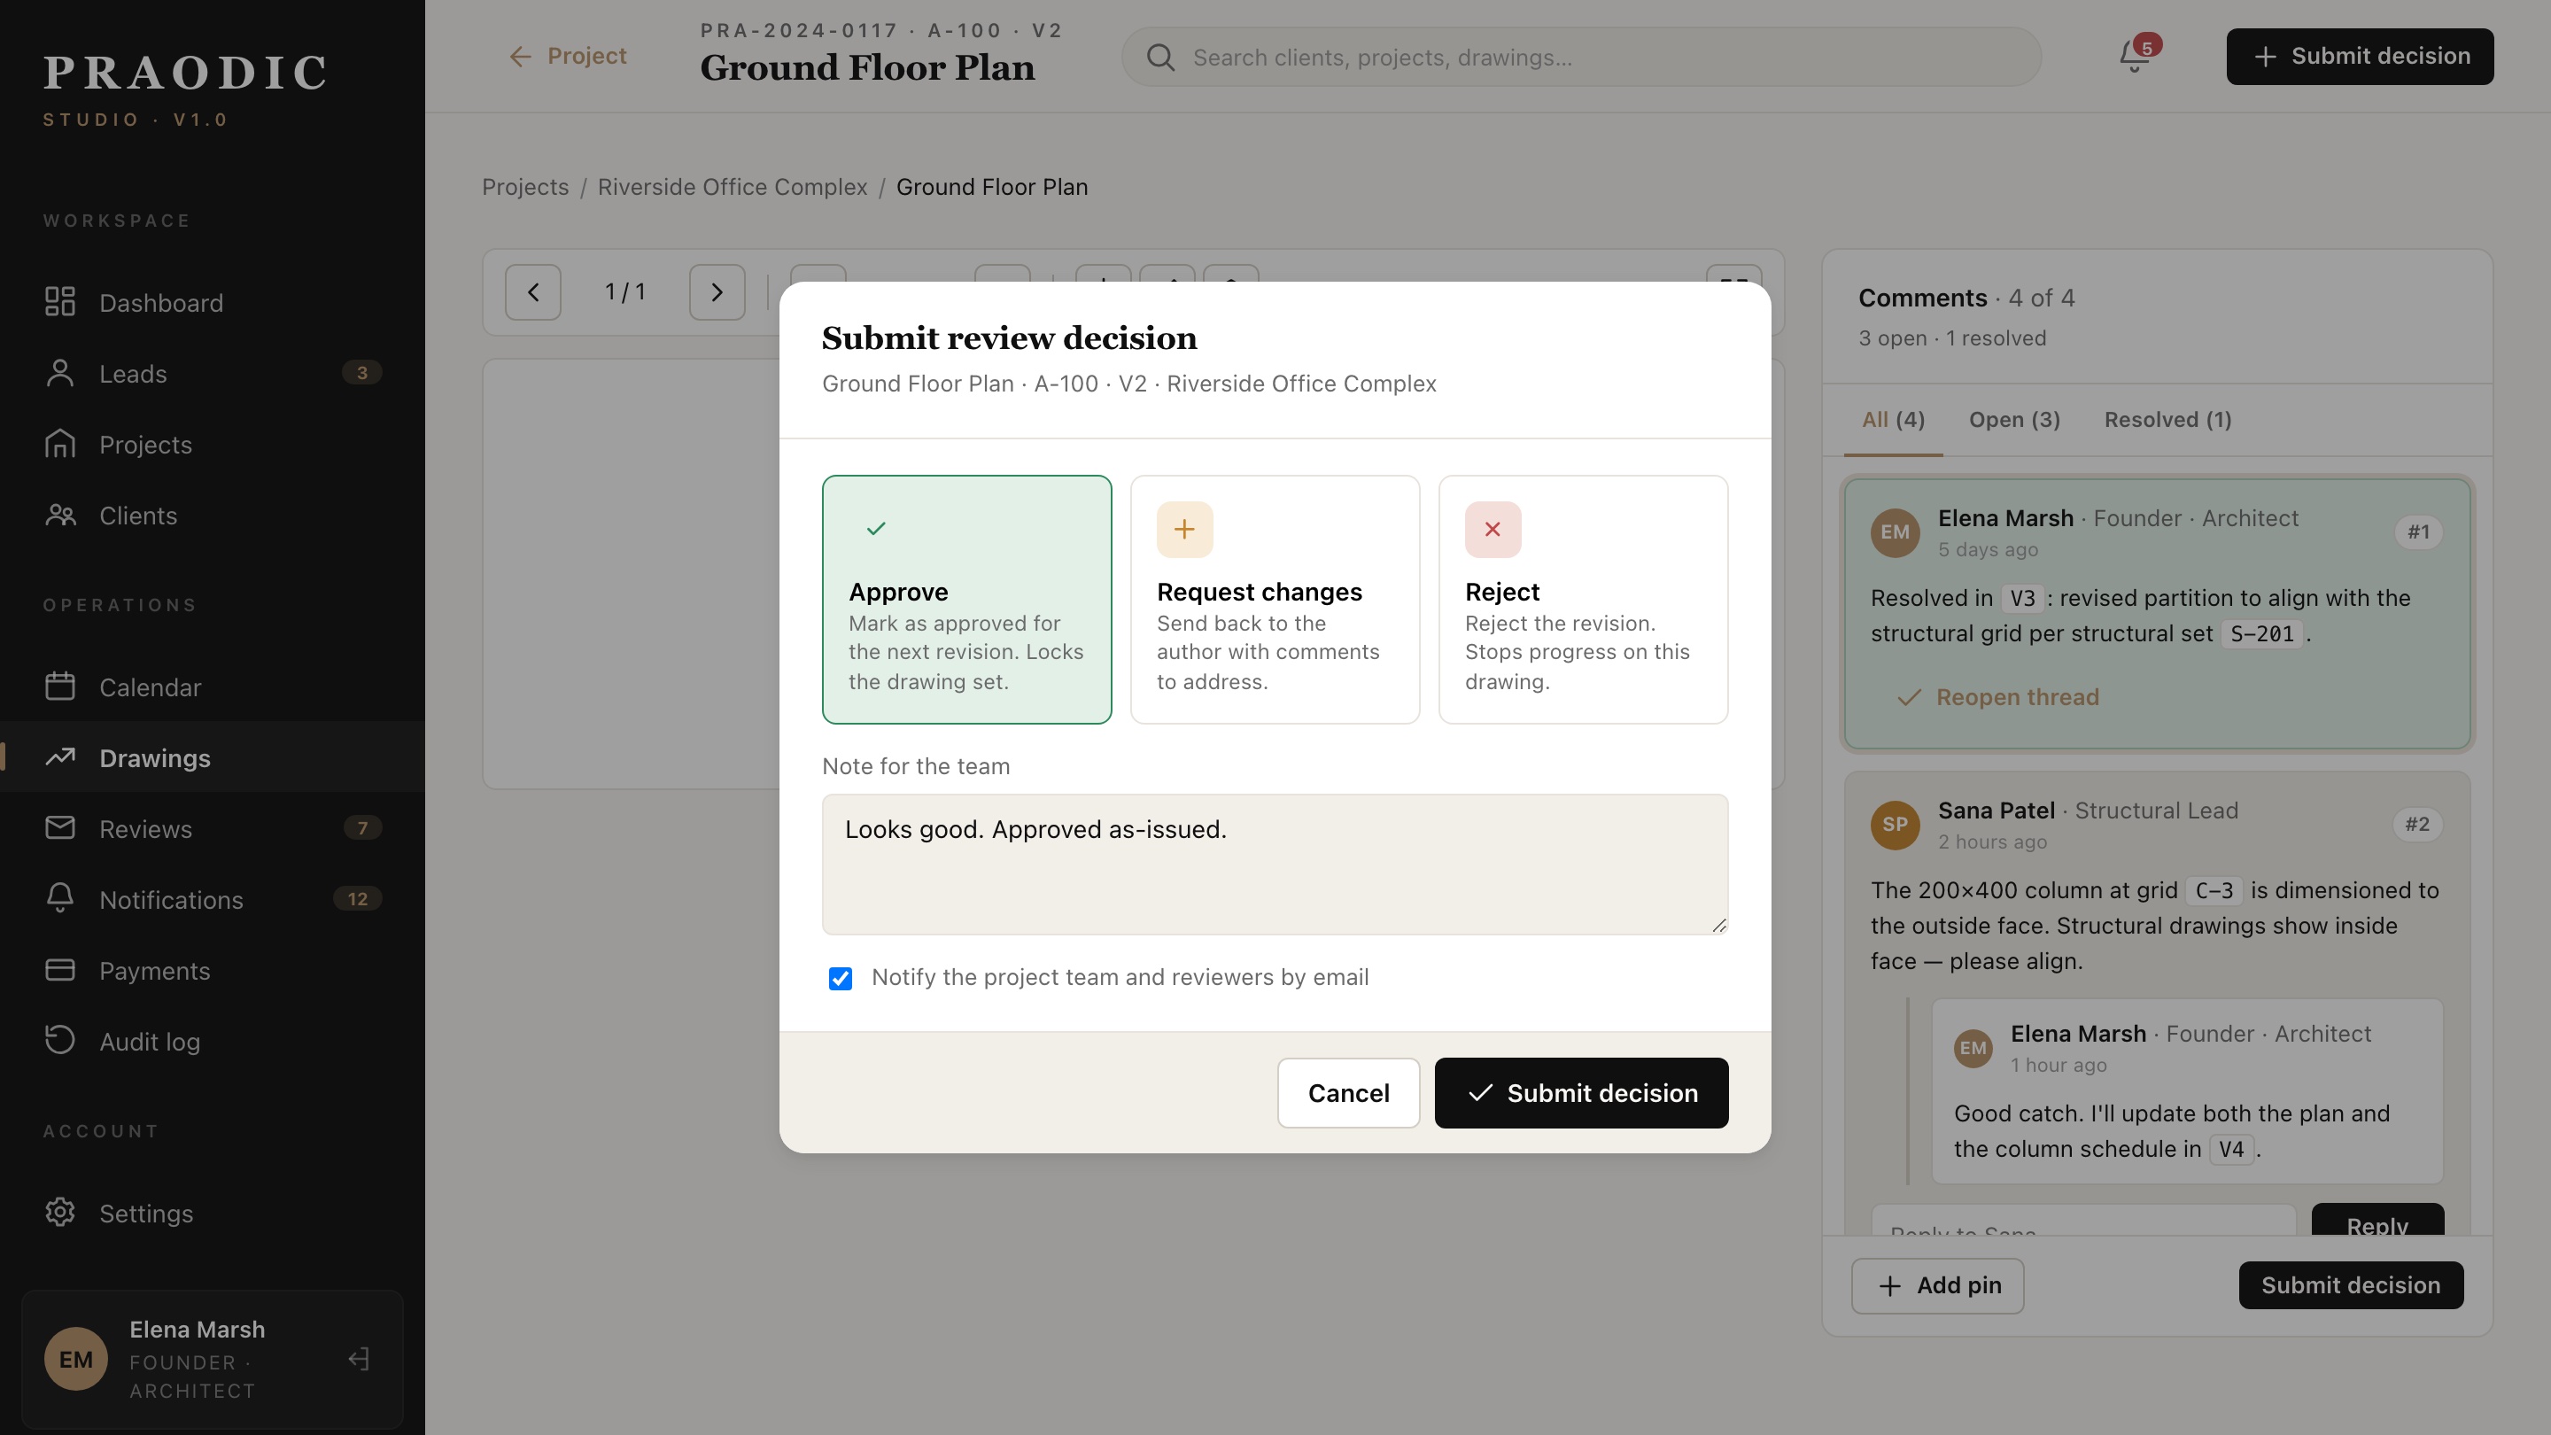Screen dimensions: 2551x1435
Task: Click the Reviews count badge 7
Action: click(x=362, y=828)
